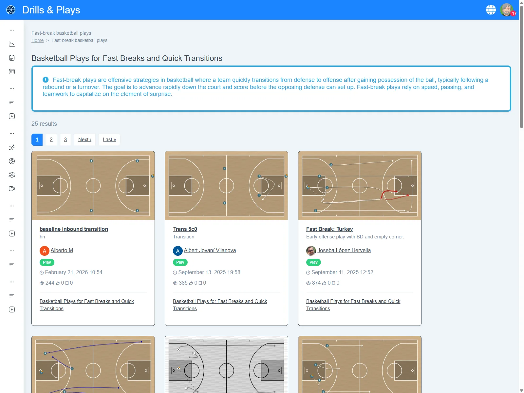This screenshot has height=393, width=524.
Task: Click the Drills & Plays basketball logo
Action: pos(11,10)
